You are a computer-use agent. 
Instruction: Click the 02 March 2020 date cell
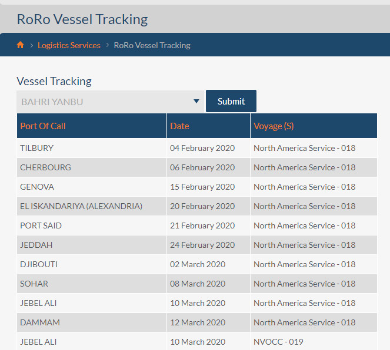pyautogui.click(x=208, y=264)
